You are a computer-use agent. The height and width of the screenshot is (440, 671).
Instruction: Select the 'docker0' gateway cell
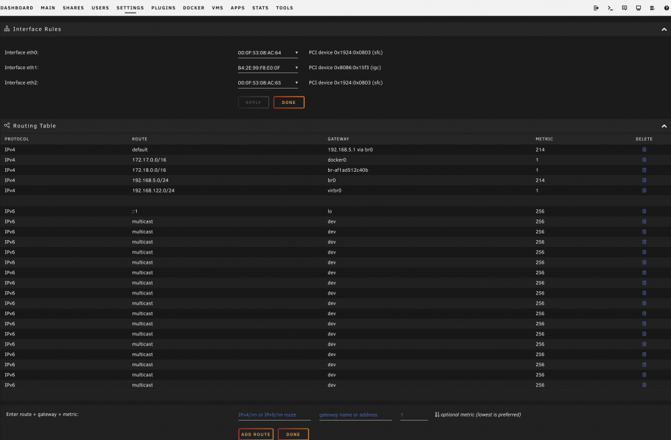(337, 160)
